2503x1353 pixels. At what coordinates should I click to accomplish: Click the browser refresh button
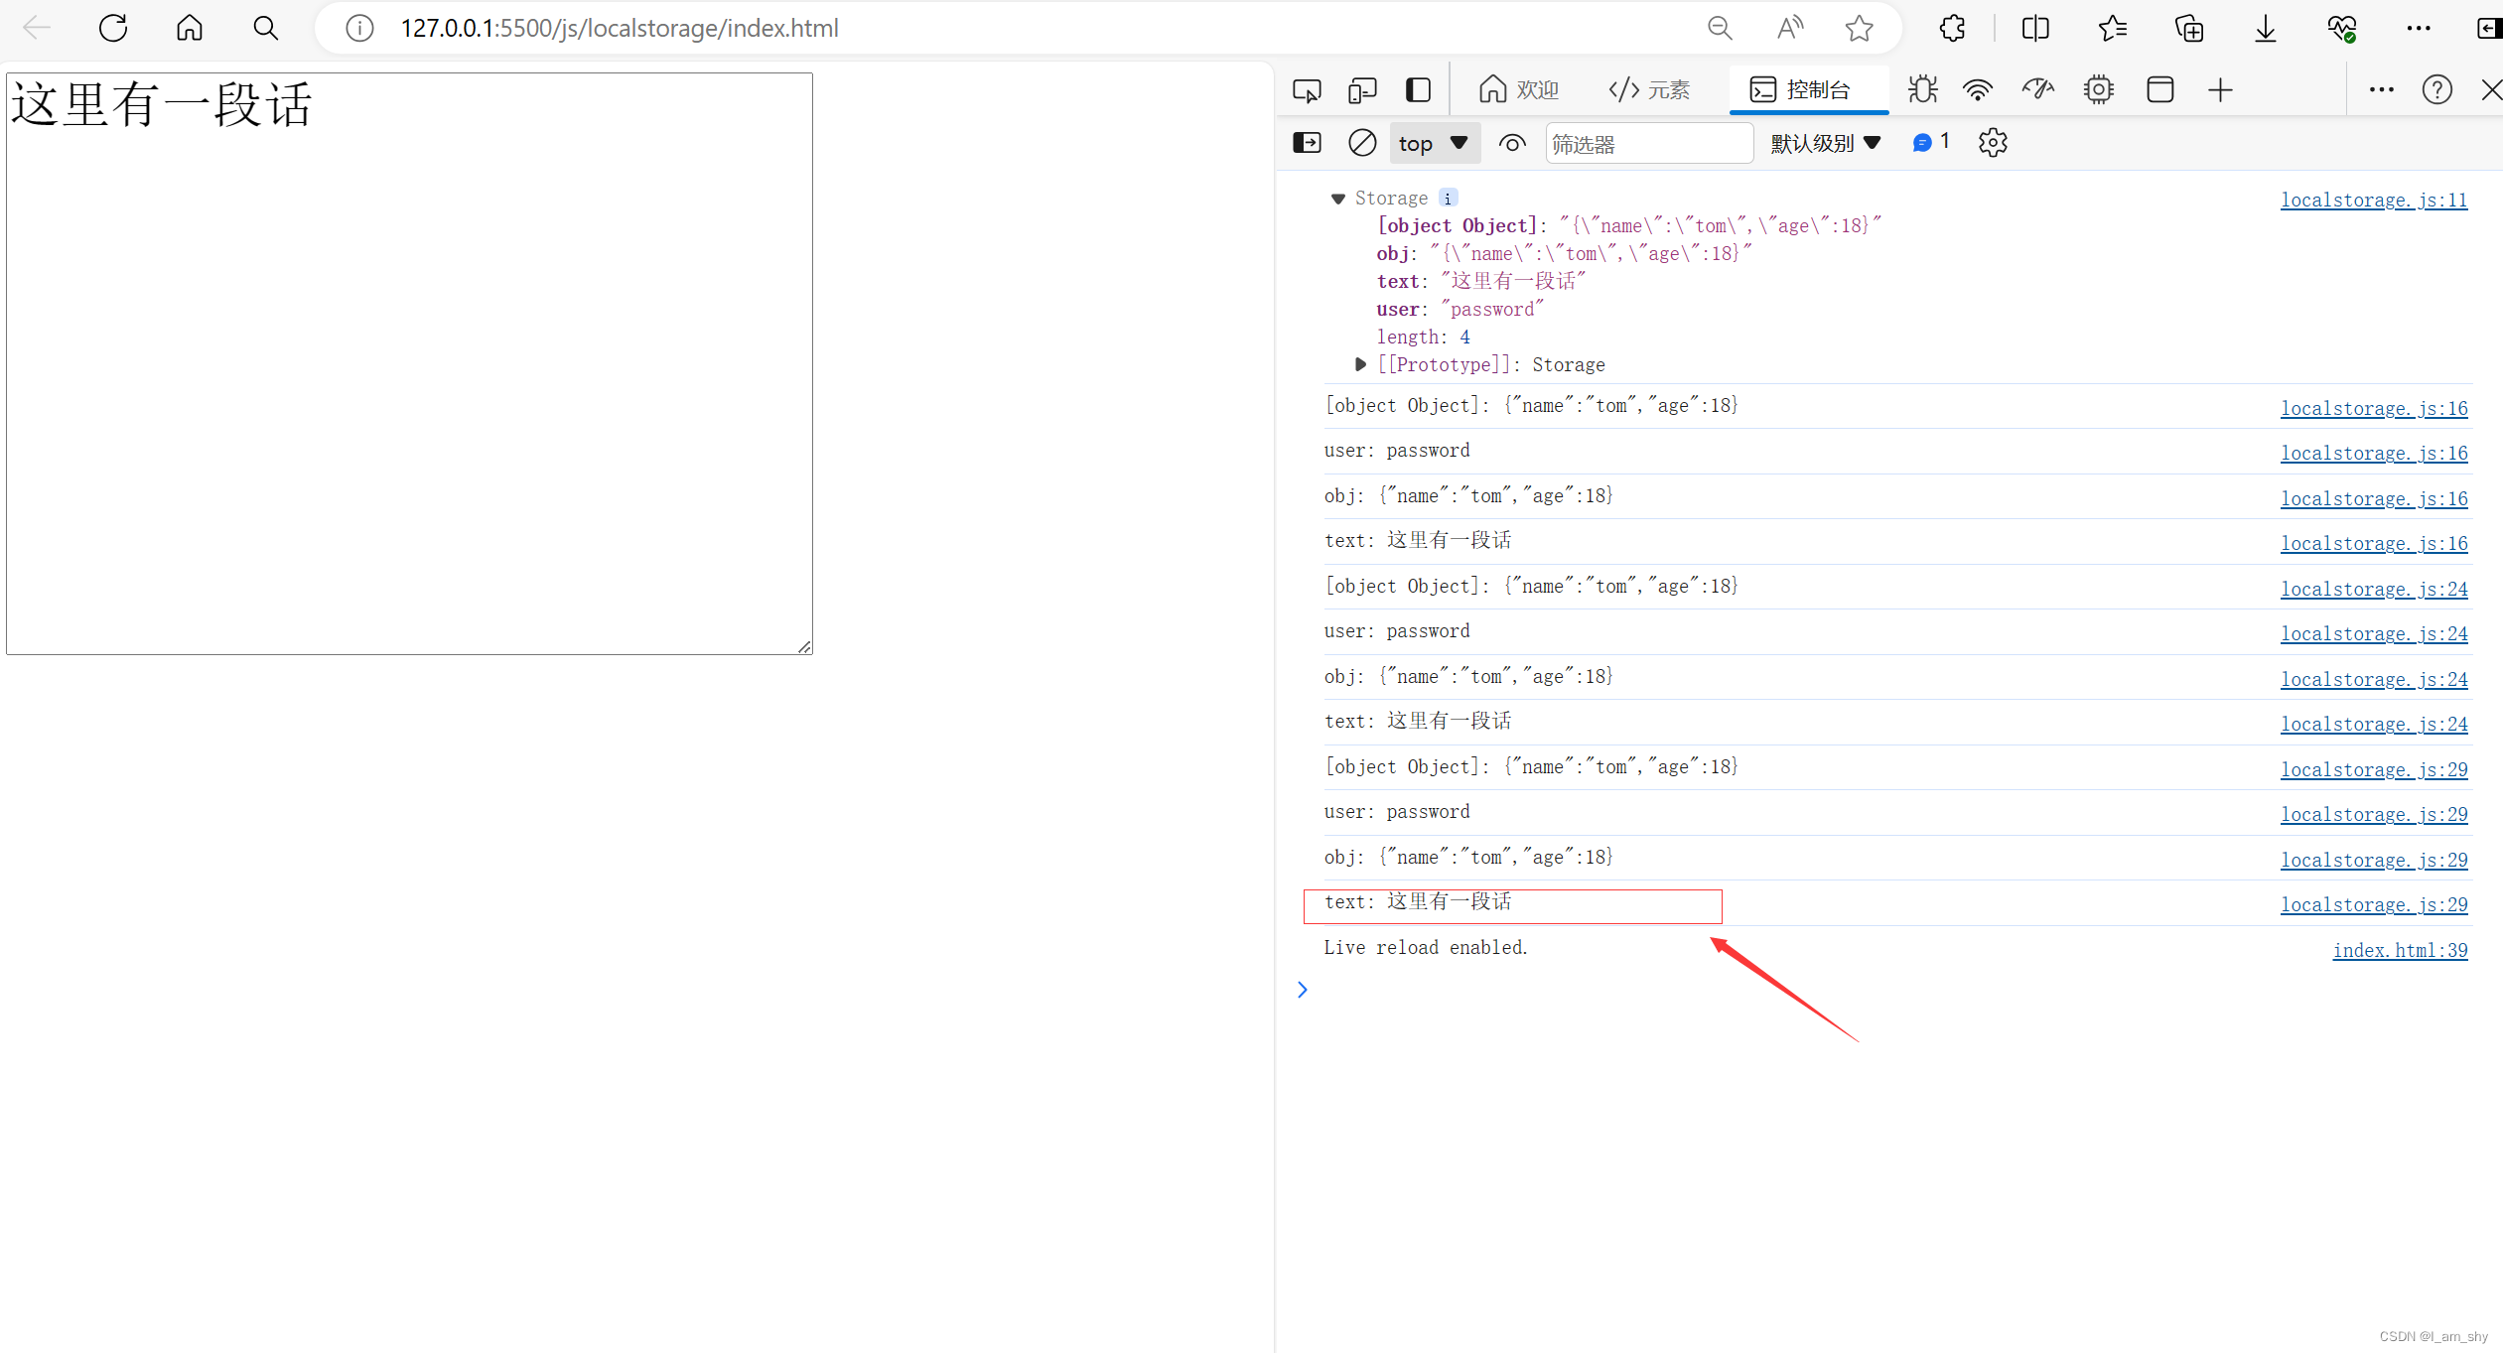pos(113,28)
